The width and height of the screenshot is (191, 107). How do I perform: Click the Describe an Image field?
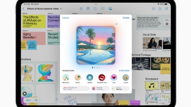[76, 89]
